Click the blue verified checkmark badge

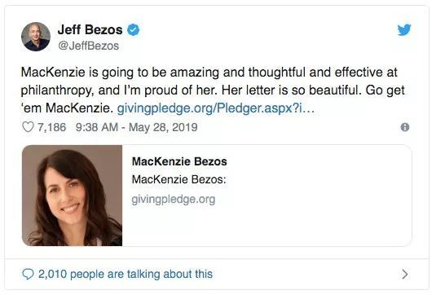(133, 30)
